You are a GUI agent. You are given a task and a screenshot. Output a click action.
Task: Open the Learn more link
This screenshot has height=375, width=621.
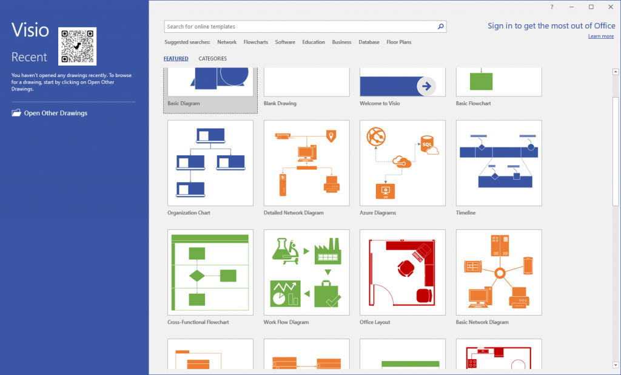coord(600,36)
